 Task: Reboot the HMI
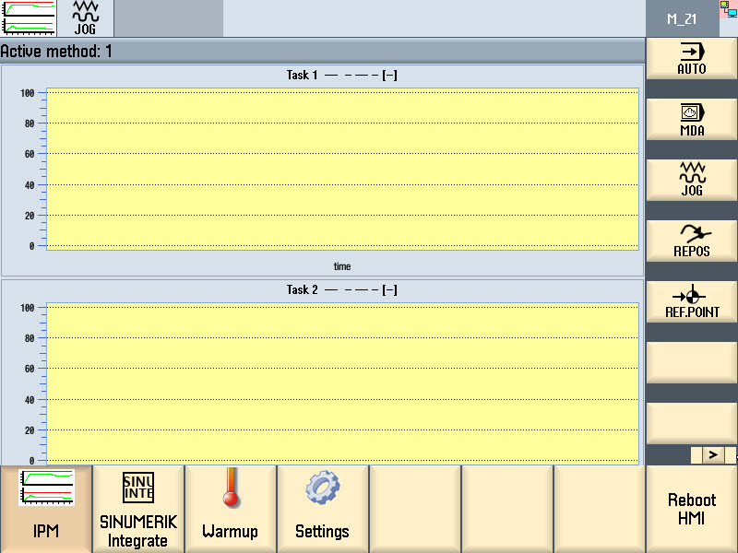pos(691,510)
